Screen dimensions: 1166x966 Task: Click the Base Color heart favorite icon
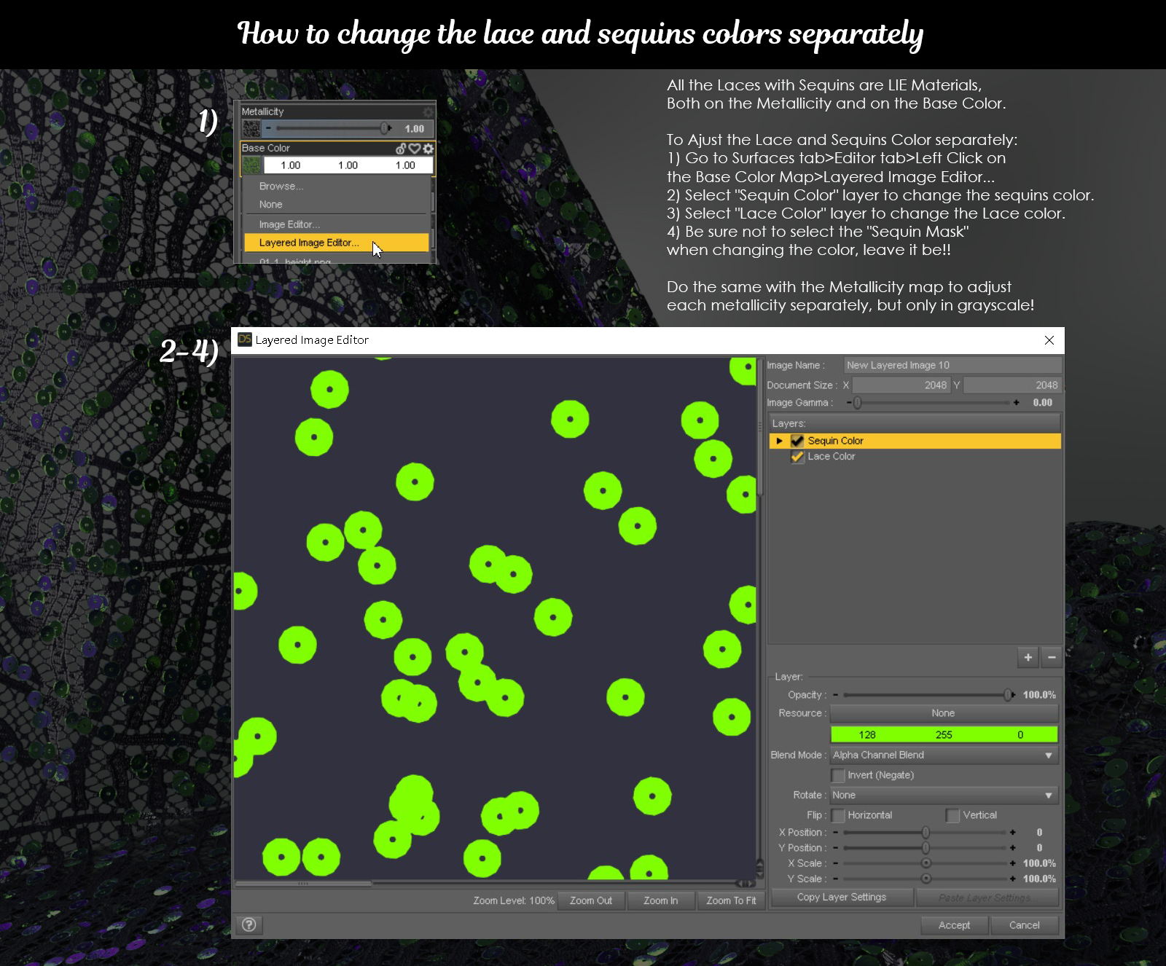tap(415, 149)
